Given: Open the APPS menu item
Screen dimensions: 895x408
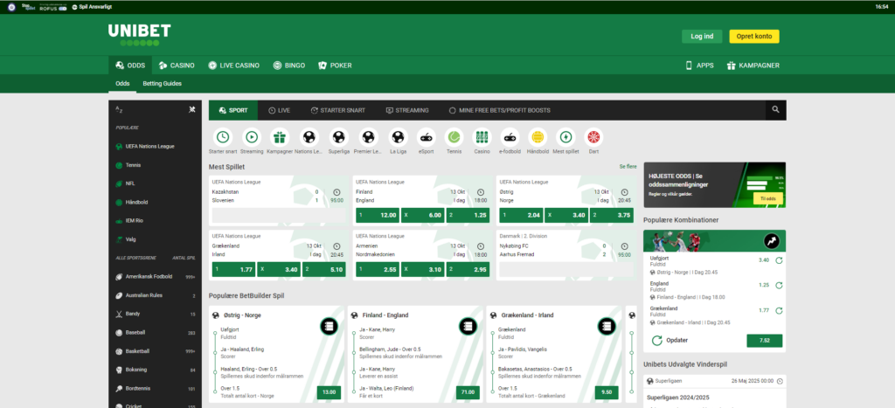Looking at the screenshot, I should [699, 66].
